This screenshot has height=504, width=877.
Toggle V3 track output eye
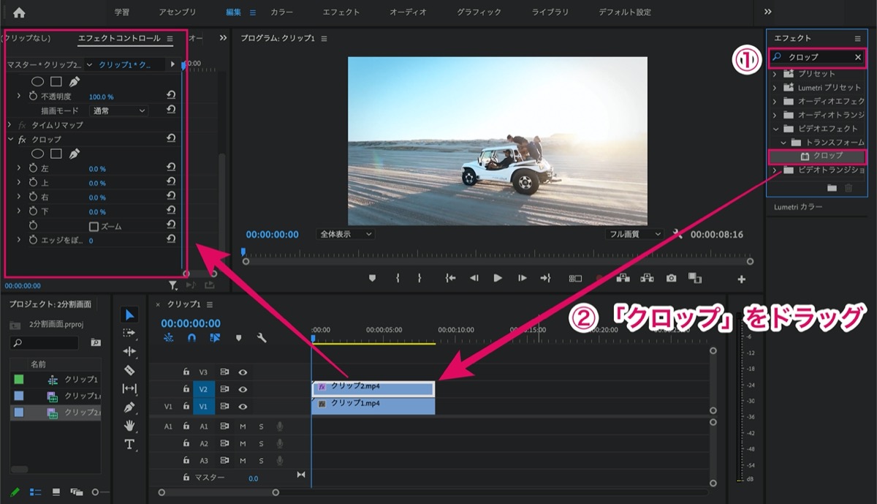coord(243,372)
